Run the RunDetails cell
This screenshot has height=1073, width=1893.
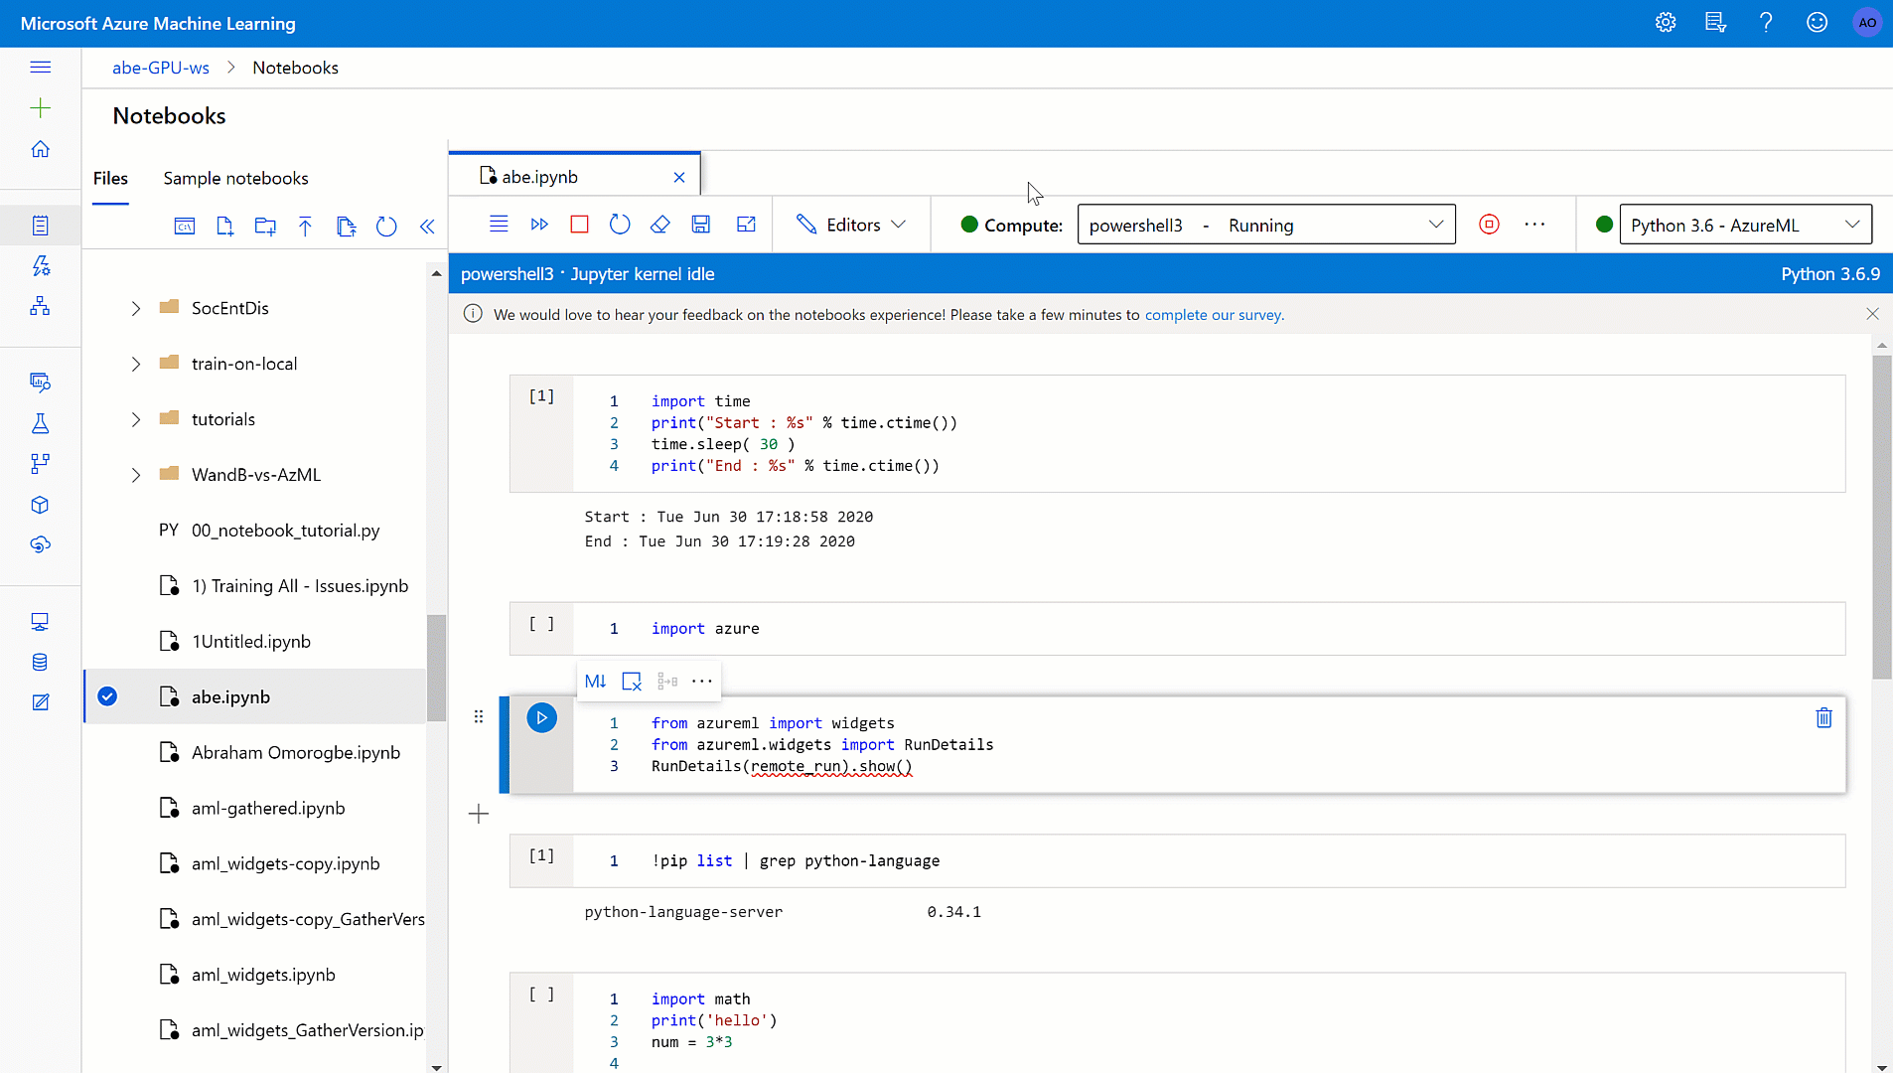[542, 717]
